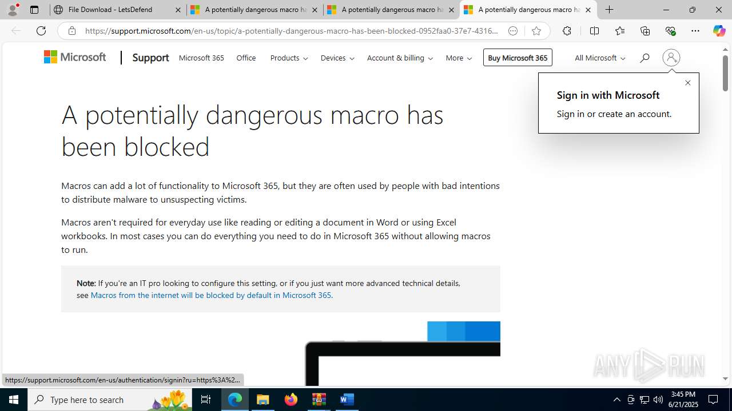
Task: Close the File Download - LetsDefend tab
Action: click(x=178, y=10)
